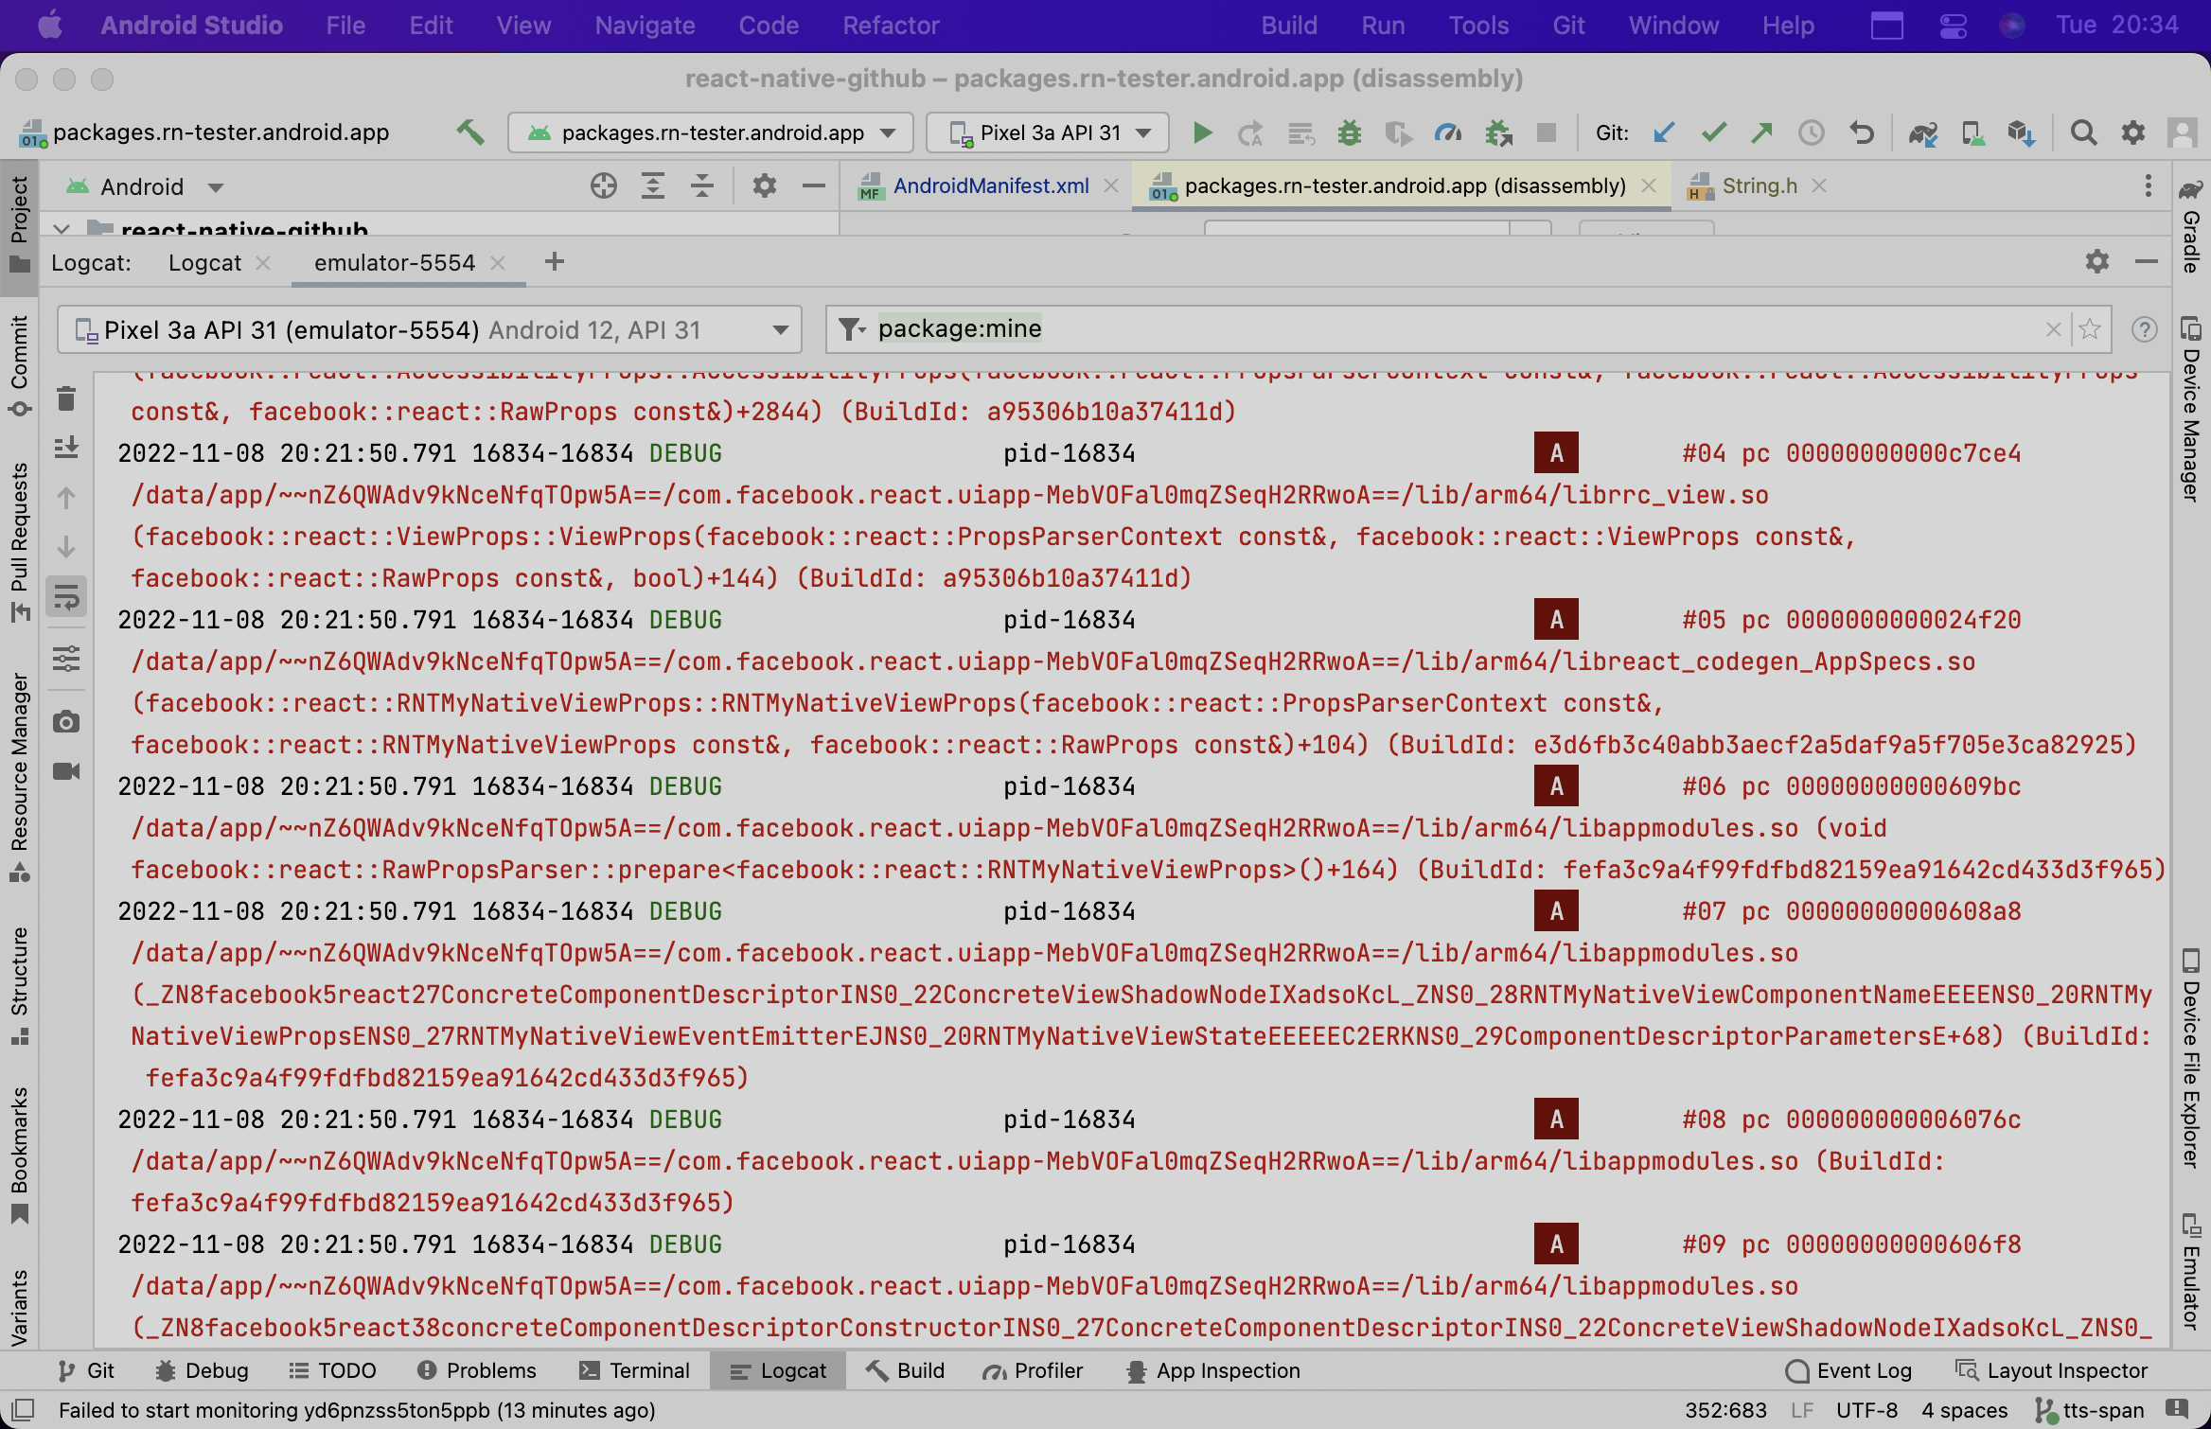Viewport: 2211px width, 1429px height.
Task: Click the Debug app bug icon
Action: point(1349,132)
